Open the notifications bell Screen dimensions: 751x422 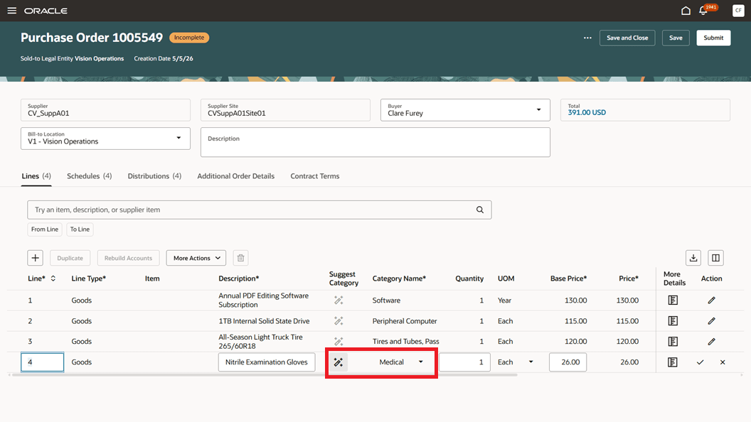703,11
